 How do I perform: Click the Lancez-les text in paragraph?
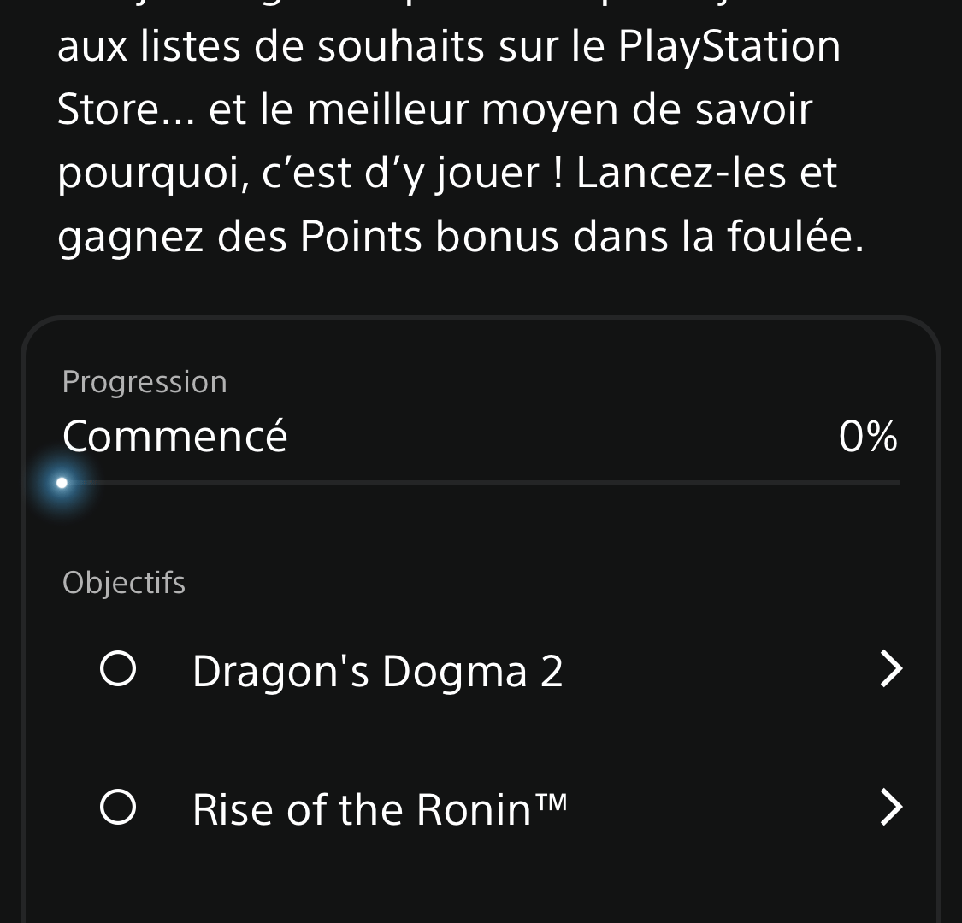click(x=681, y=173)
